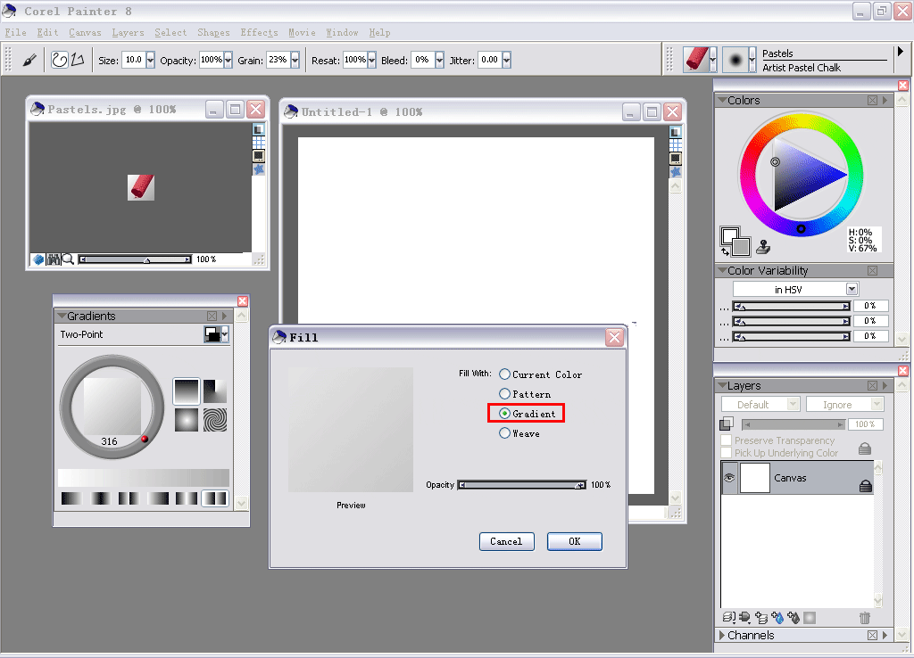Viewport: 914px width, 658px height.
Task: Select the Canvas layer thumbnail
Action: point(755,478)
